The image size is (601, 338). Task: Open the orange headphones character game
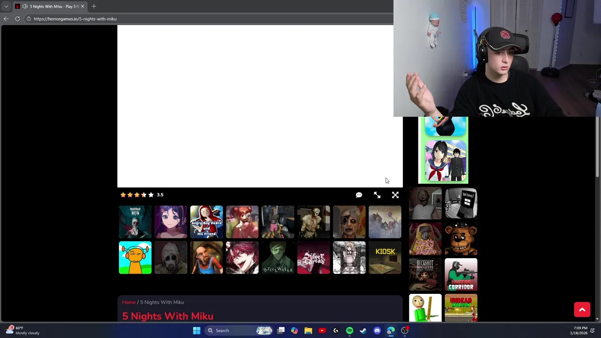[x=135, y=258]
